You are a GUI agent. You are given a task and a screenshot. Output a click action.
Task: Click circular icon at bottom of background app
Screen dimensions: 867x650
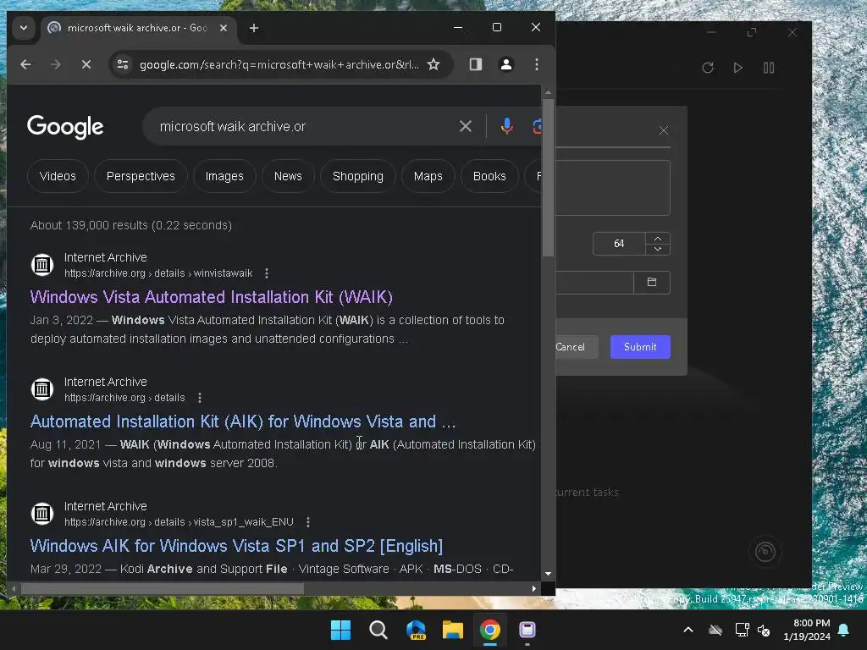pyautogui.click(x=765, y=552)
